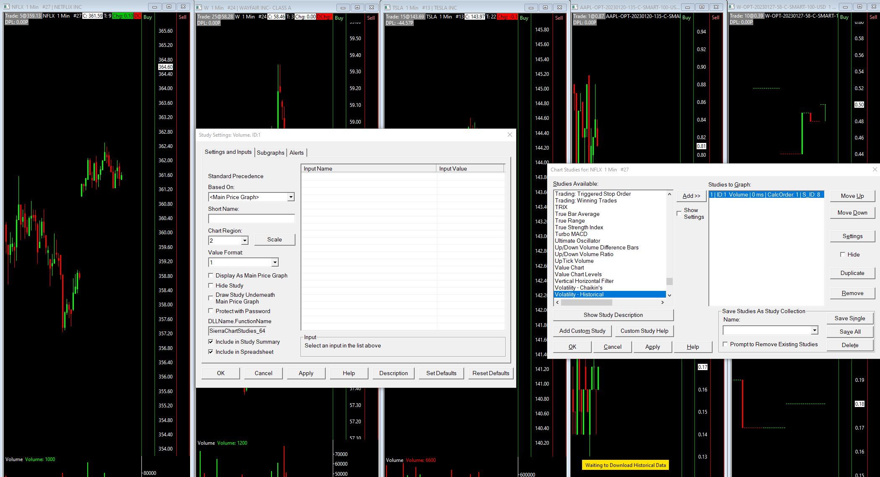Screen dimensions: 880x477
Task: Maximize the NFLX chart window
Action: point(169,7)
